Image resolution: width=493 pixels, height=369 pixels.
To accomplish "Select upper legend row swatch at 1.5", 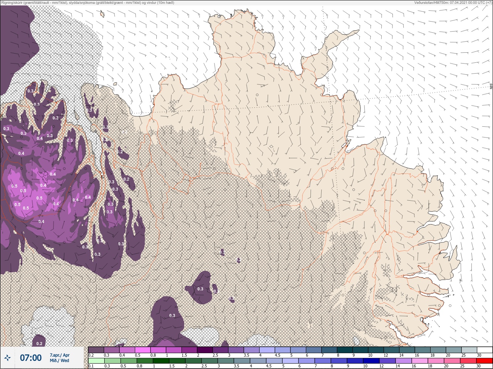I will 189,350.
